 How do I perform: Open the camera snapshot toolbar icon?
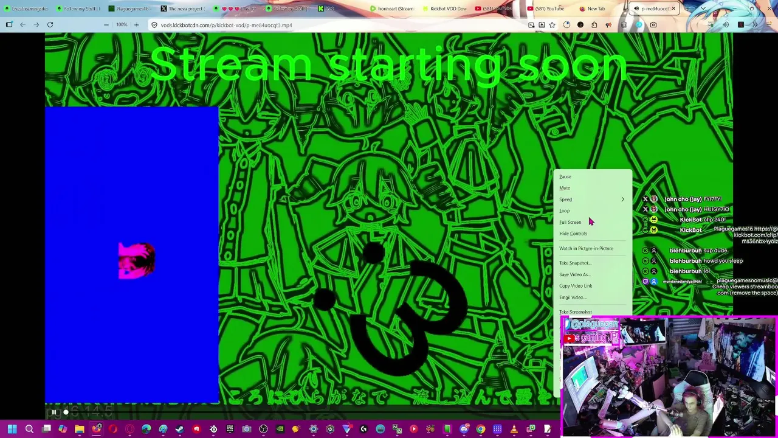tap(653, 25)
